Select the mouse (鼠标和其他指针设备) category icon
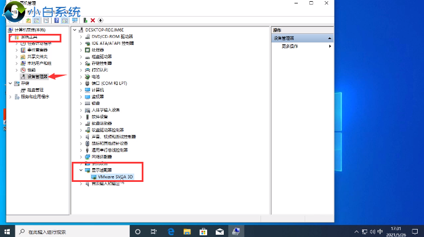The height and width of the screenshot is (237, 424). pyautogui.click(x=87, y=143)
